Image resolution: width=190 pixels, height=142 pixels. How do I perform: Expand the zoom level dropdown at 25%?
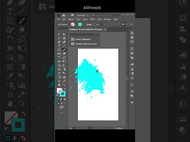[78, 128]
